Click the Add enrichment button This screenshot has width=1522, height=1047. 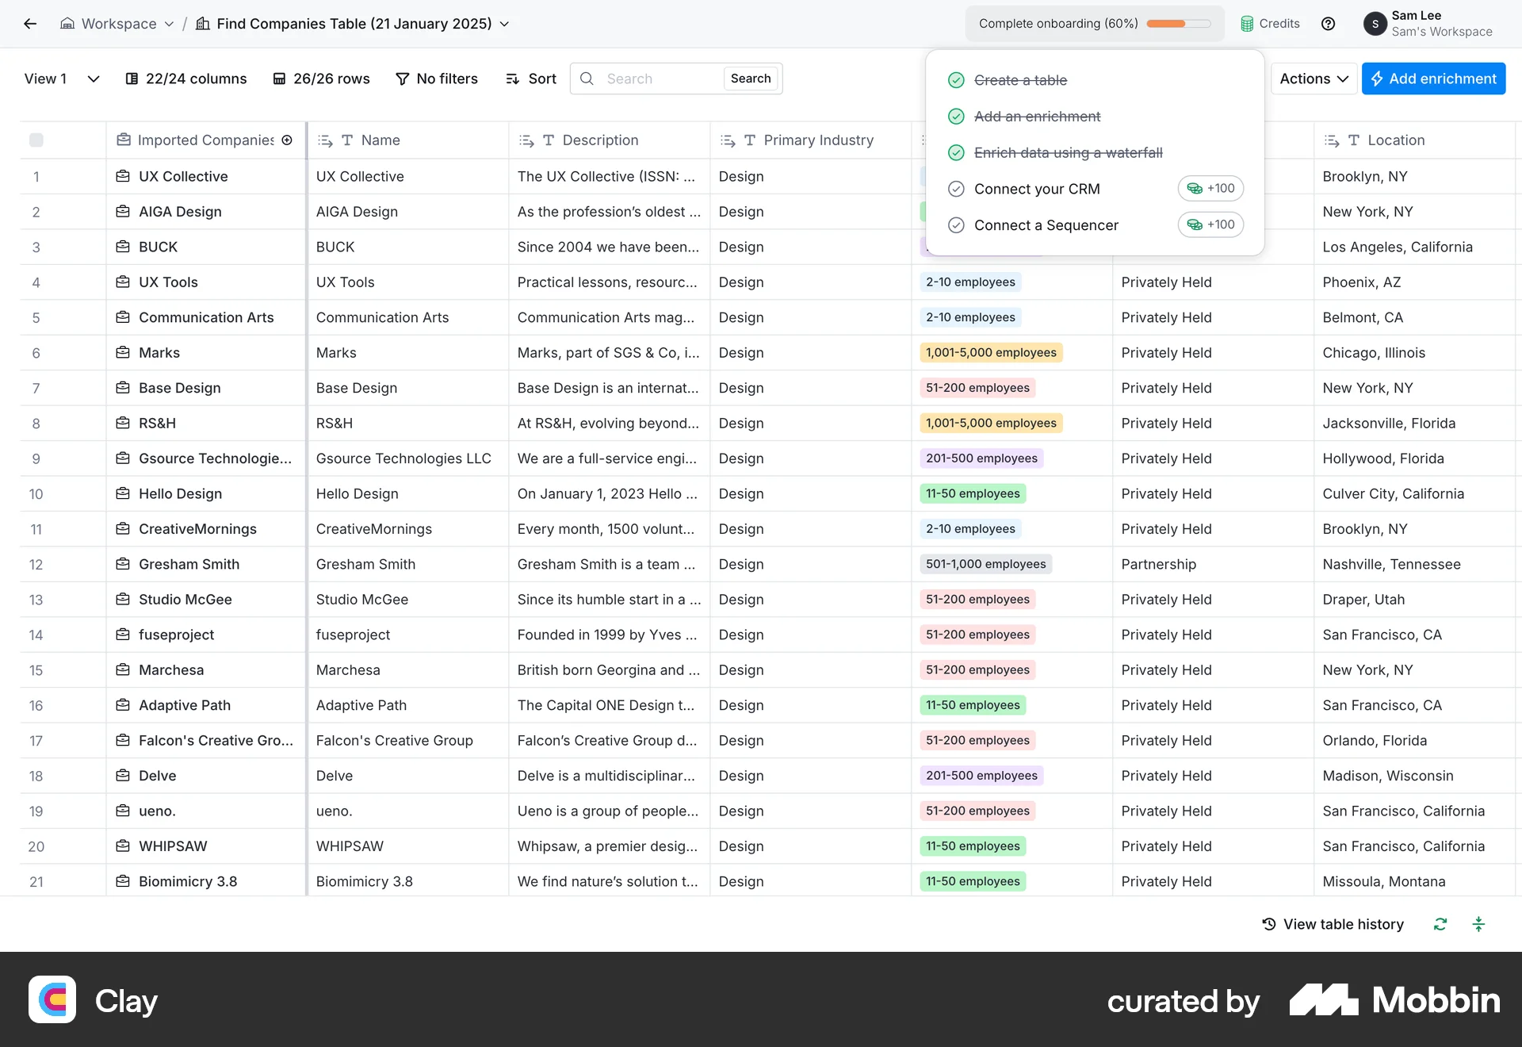(1433, 79)
